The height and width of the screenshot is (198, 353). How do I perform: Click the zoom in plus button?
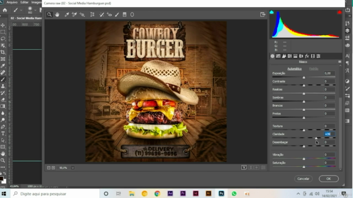[x=54, y=168]
